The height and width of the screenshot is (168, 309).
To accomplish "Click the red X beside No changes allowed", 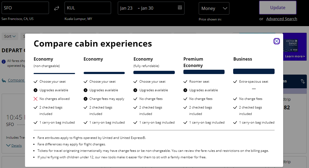I will [35, 99].
